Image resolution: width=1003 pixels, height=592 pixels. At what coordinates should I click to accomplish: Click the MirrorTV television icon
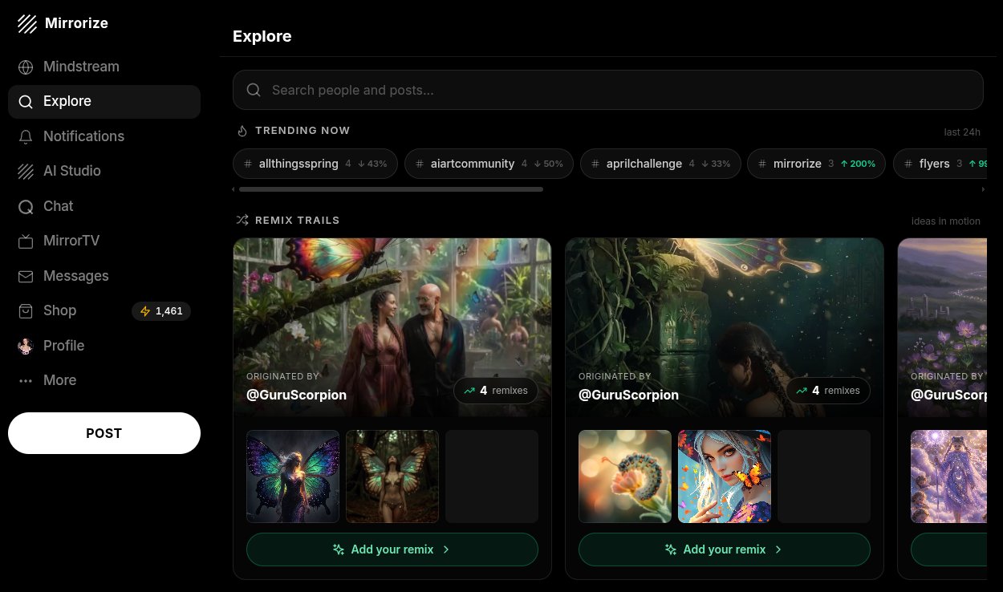pyautogui.click(x=26, y=241)
